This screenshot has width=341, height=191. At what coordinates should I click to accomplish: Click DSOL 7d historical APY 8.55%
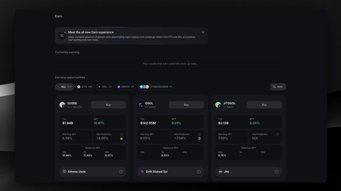pyautogui.click(x=165, y=156)
